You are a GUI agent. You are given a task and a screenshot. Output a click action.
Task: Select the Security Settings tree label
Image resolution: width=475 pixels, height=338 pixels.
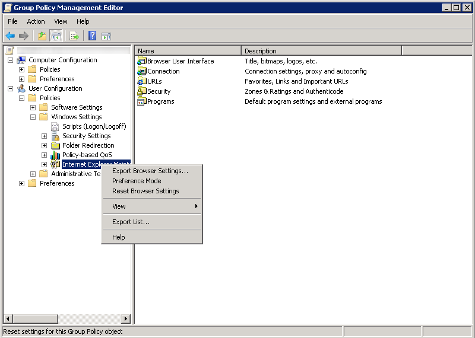tap(87, 136)
